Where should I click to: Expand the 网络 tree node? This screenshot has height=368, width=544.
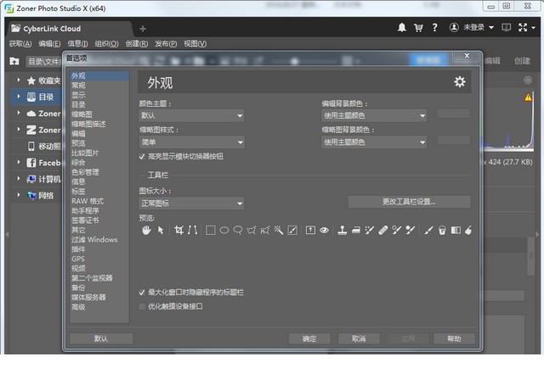19,195
